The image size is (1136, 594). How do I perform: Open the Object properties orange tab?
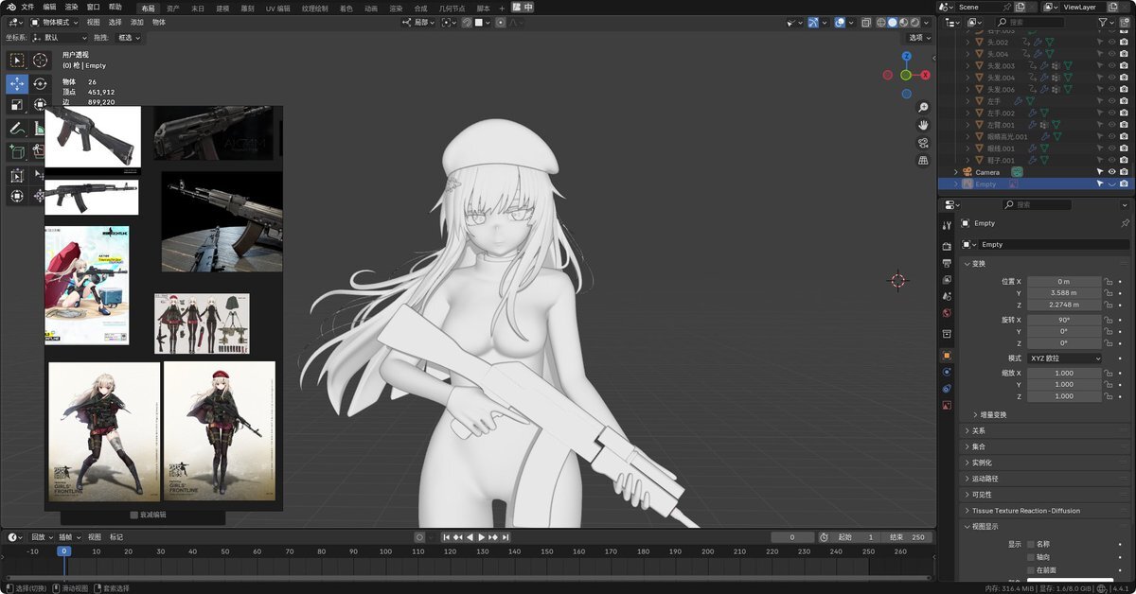[x=947, y=355]
